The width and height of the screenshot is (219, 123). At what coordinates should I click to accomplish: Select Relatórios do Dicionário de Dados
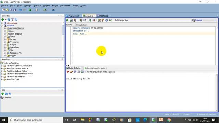pos(20,74)
